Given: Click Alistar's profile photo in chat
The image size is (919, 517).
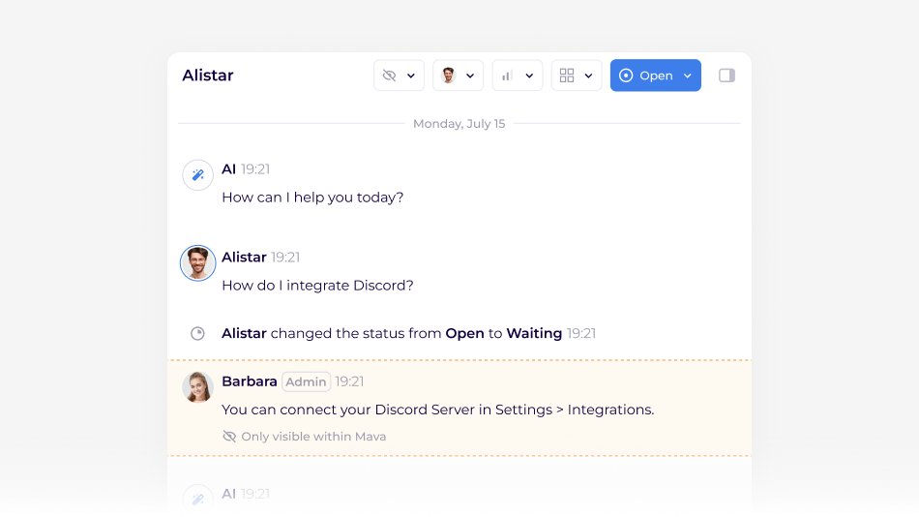Looking at the screenshot, I should coord(197,263).
